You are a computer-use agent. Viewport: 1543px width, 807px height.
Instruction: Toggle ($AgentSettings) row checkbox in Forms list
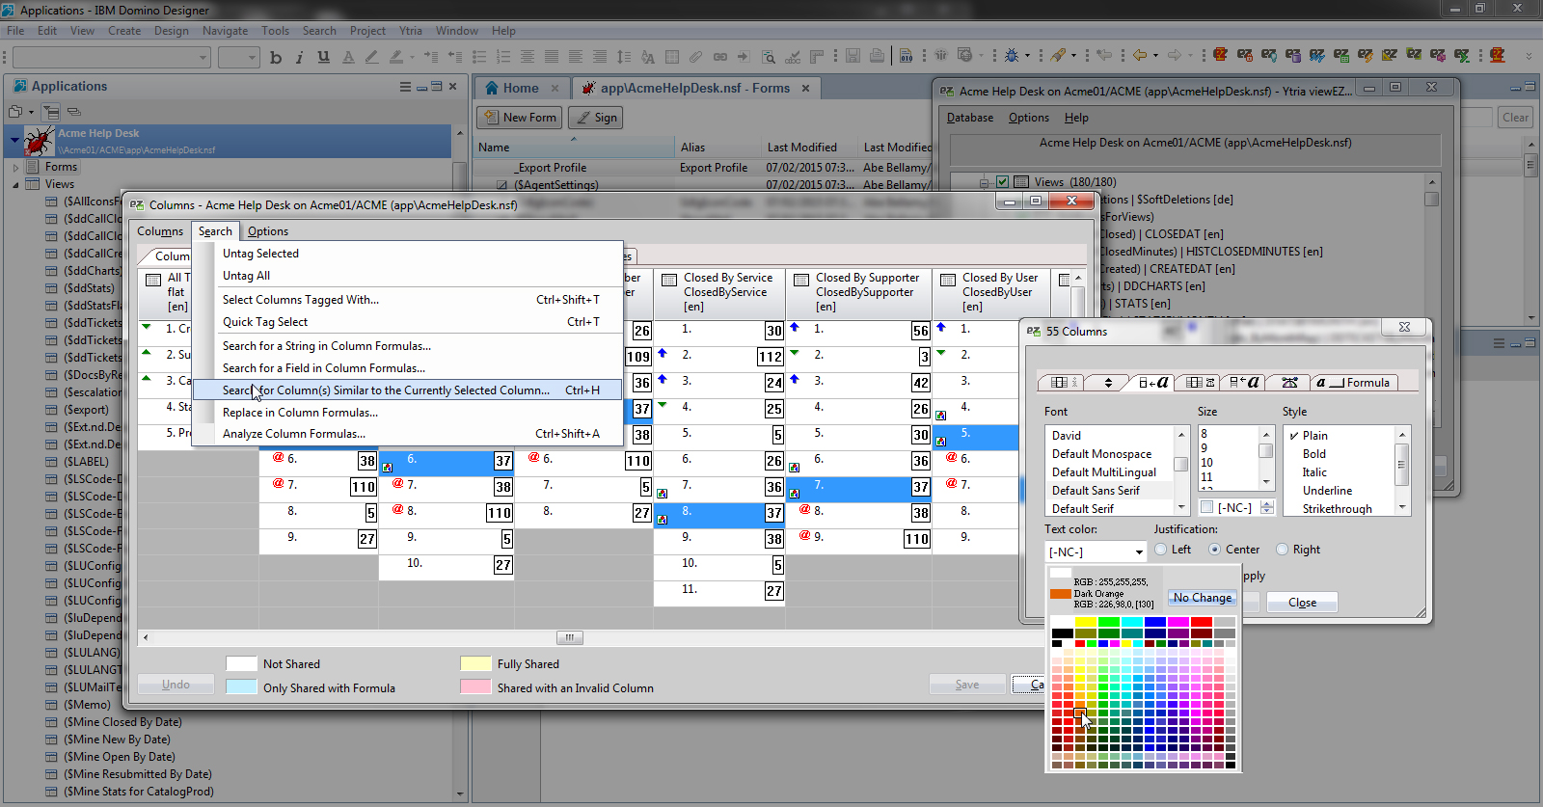pos(501,185)
